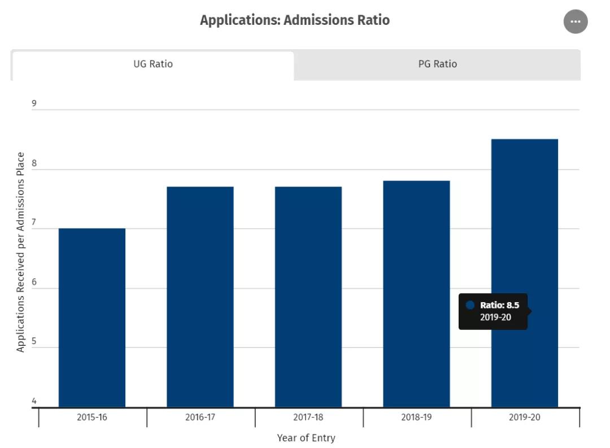The width and height of the screenshot is (610, 448).
Task: Click the y-axis value 4 label
Action: point(34,401)
